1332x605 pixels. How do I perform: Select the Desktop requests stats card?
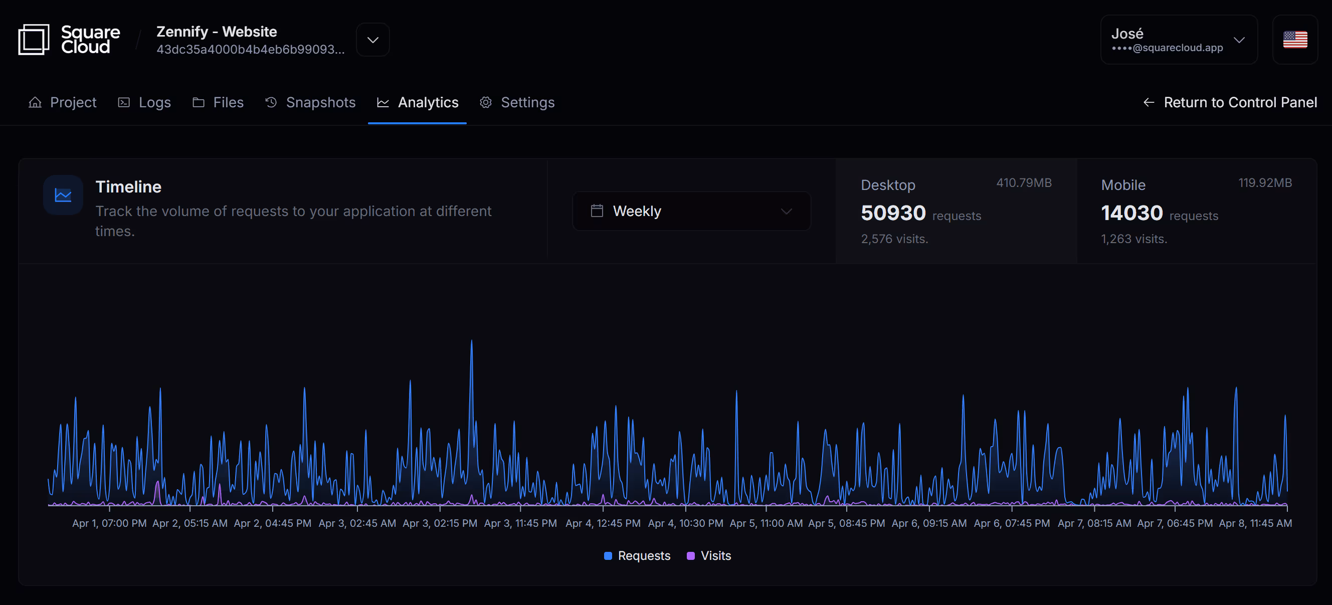(956, 211)
